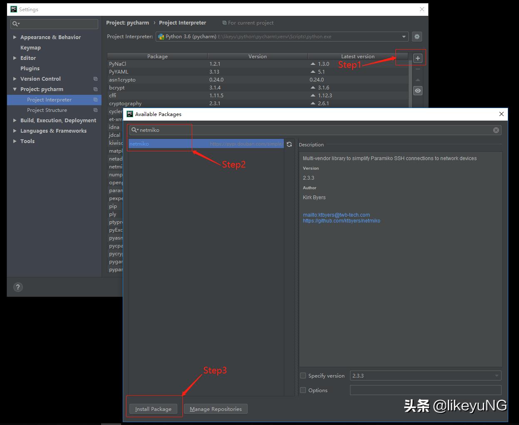This screenshot has height=425, width=519.
Task: Open the github.com/ktbyers/netmiko link
Action: 341,221
